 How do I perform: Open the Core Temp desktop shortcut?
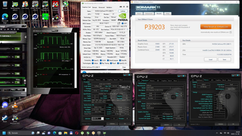(x=25, y=5)
